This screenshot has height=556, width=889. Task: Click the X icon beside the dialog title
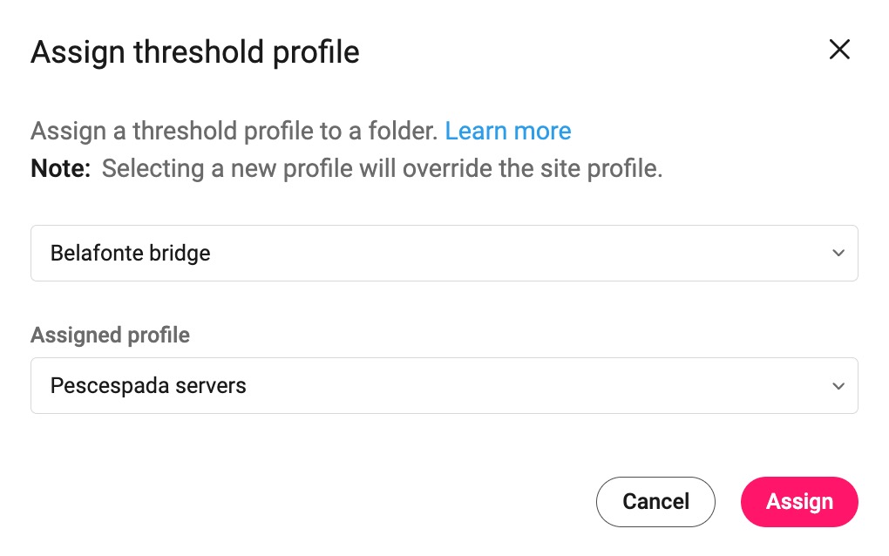click(838, 50)
